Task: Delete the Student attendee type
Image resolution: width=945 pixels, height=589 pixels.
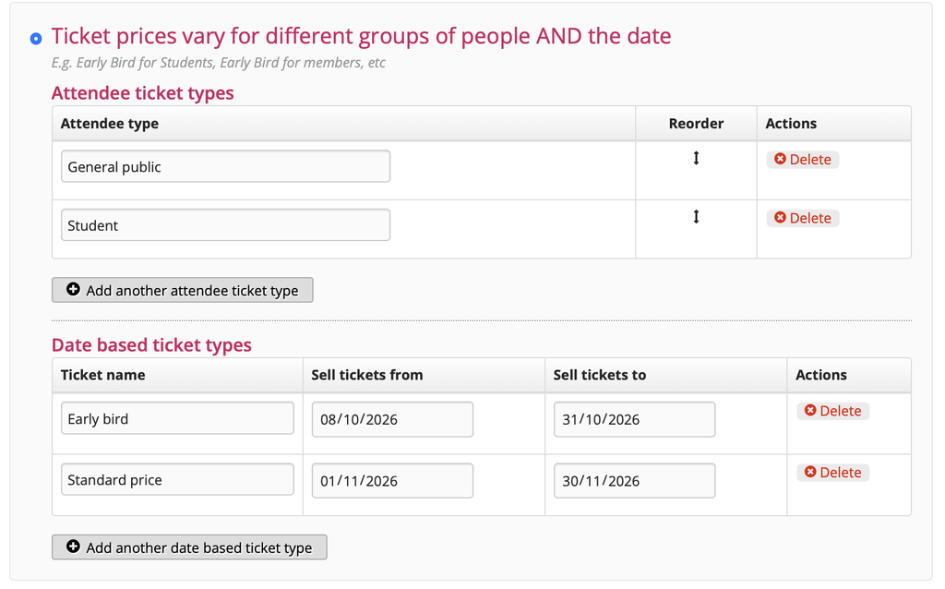Action: coord(803,218)
